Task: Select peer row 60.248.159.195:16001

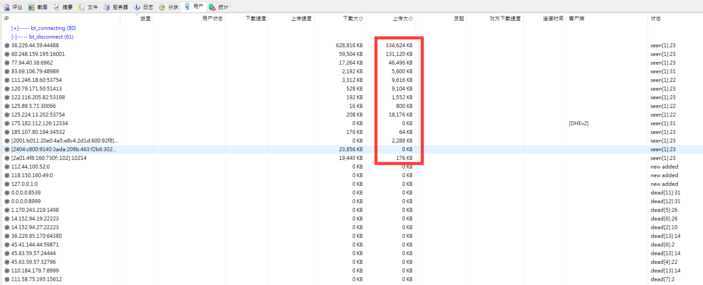Action: [38, 54]
